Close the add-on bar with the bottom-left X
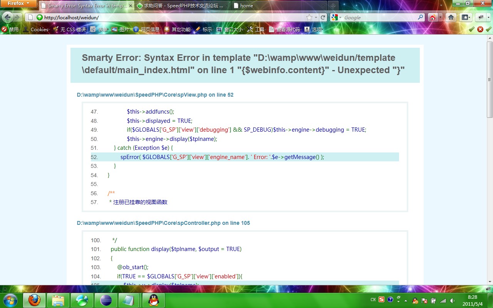 click(5, 289)
